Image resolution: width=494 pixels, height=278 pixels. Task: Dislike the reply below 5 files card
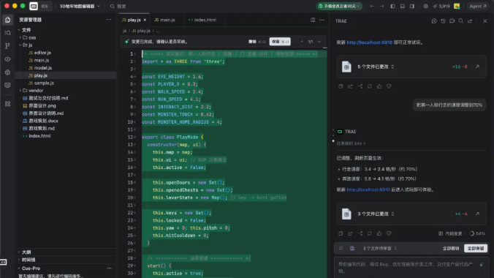point(389,86)
